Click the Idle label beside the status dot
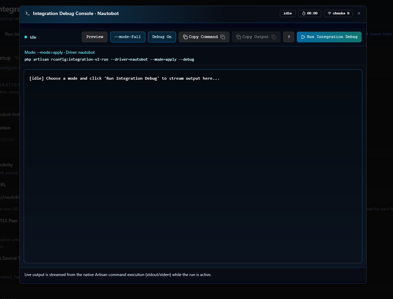The height and width of the screenshot is (299, 393). tap(33, 37)
